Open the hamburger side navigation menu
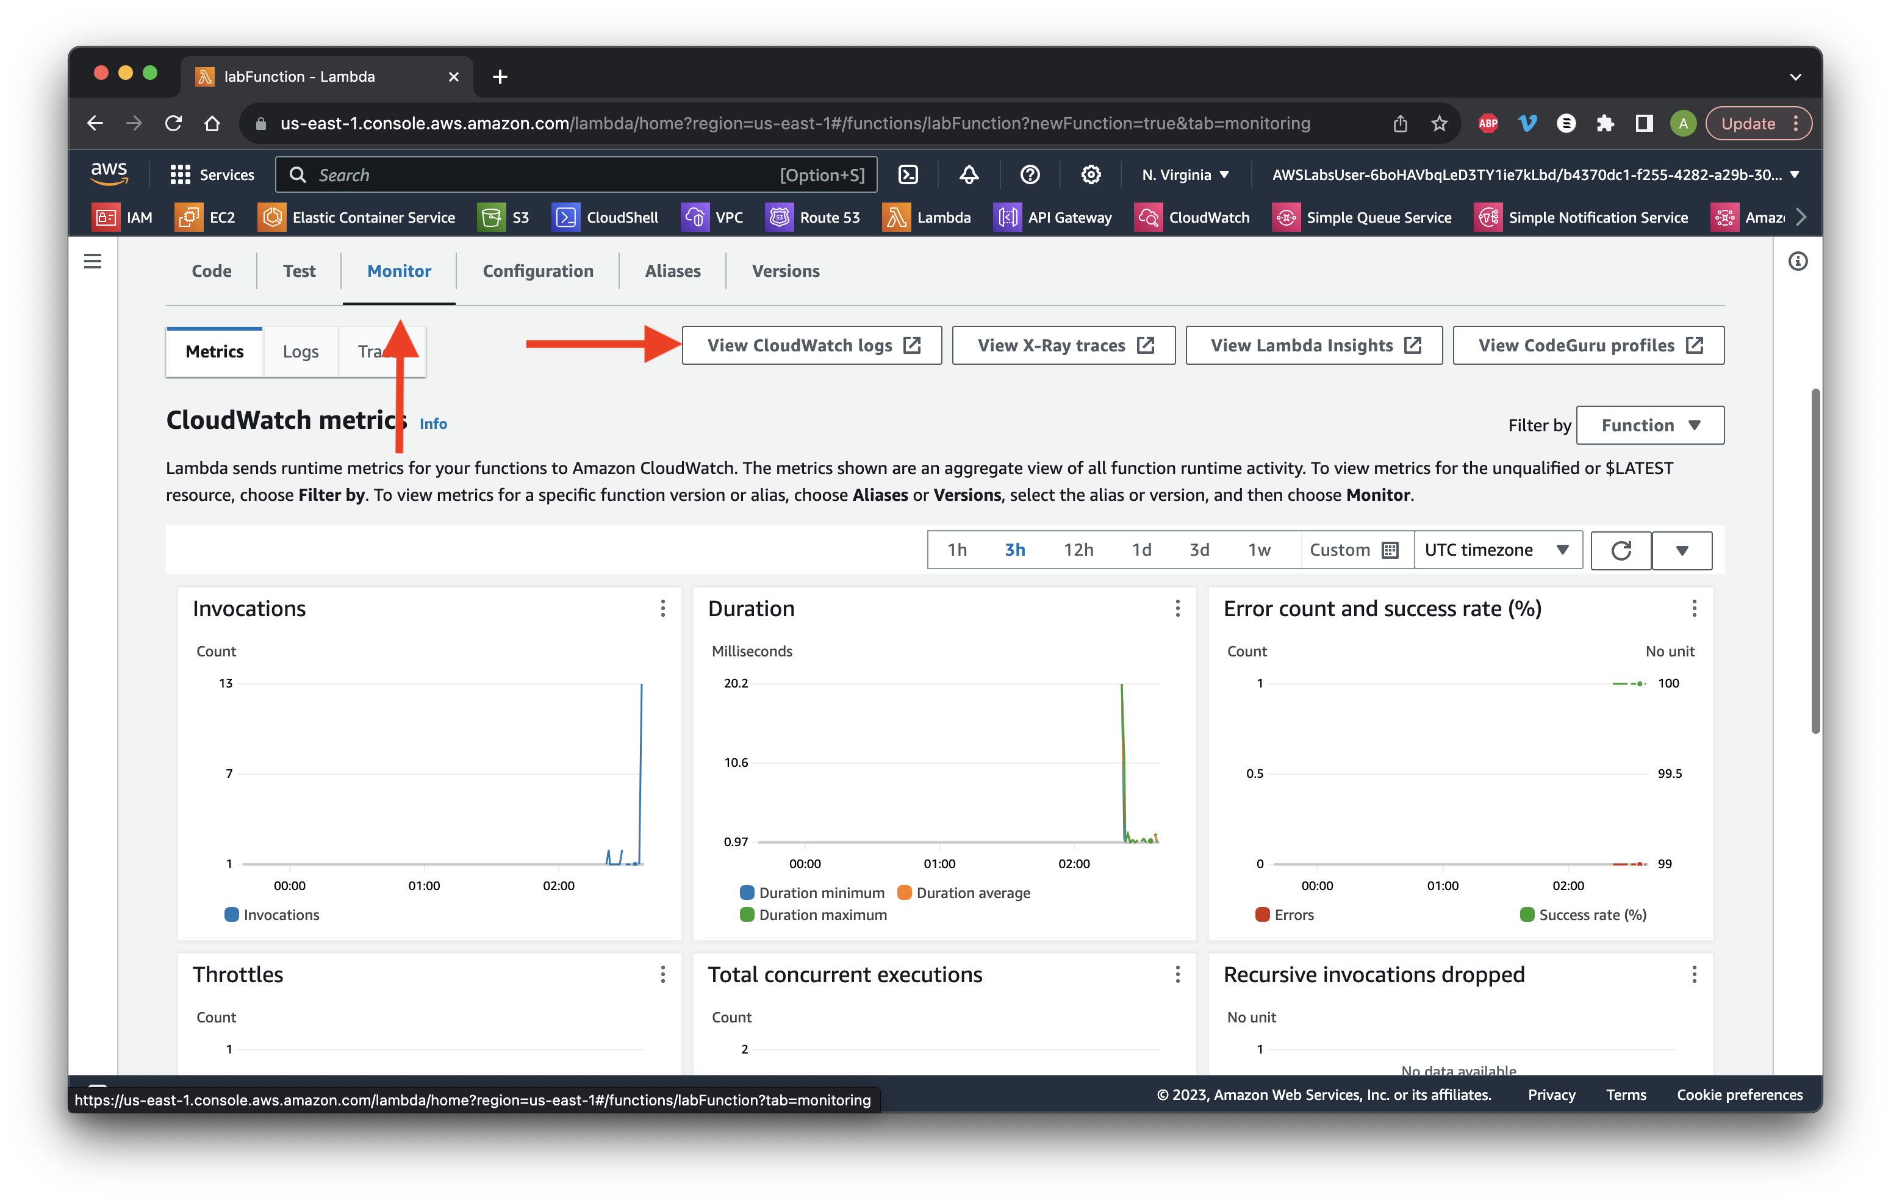This screenshot has height=1203, width=1891. 93,260
